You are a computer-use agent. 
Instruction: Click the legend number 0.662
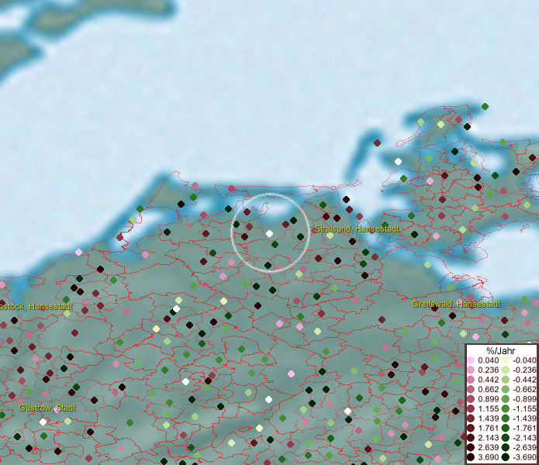(x=488, y=390)
